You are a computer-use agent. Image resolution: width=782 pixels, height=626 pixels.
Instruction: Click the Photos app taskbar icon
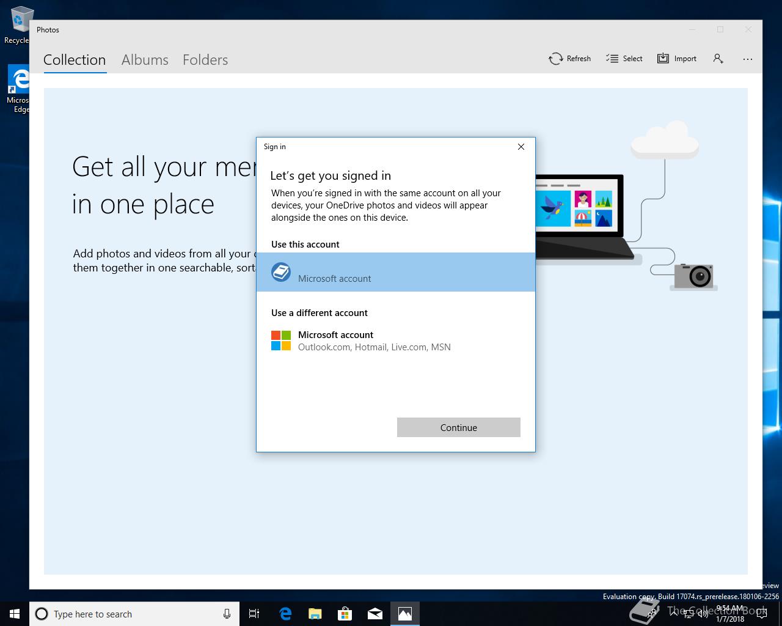coord(405,614)
